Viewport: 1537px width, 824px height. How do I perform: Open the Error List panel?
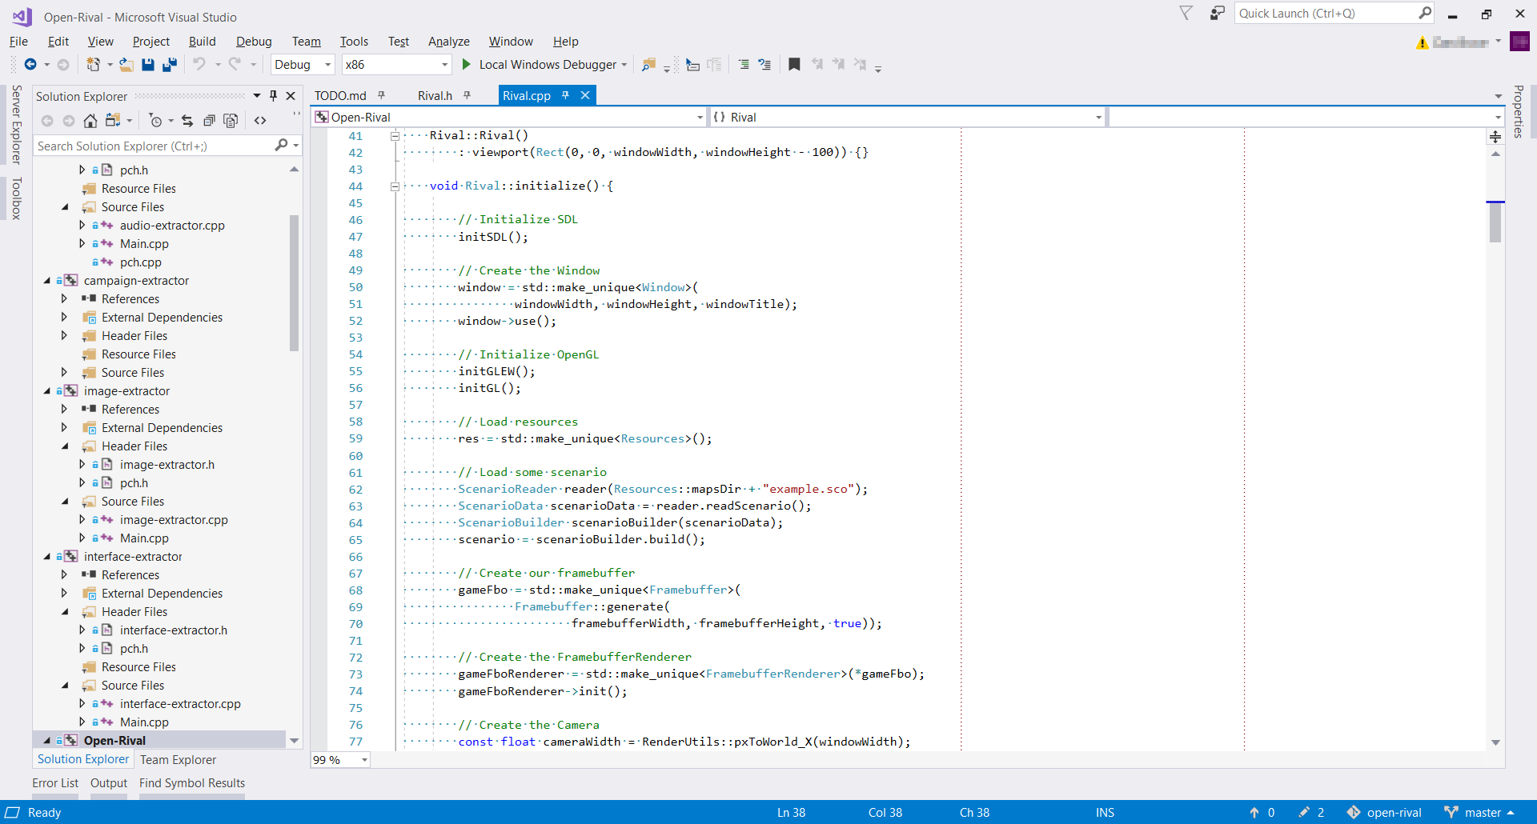[x=55, y=783]
